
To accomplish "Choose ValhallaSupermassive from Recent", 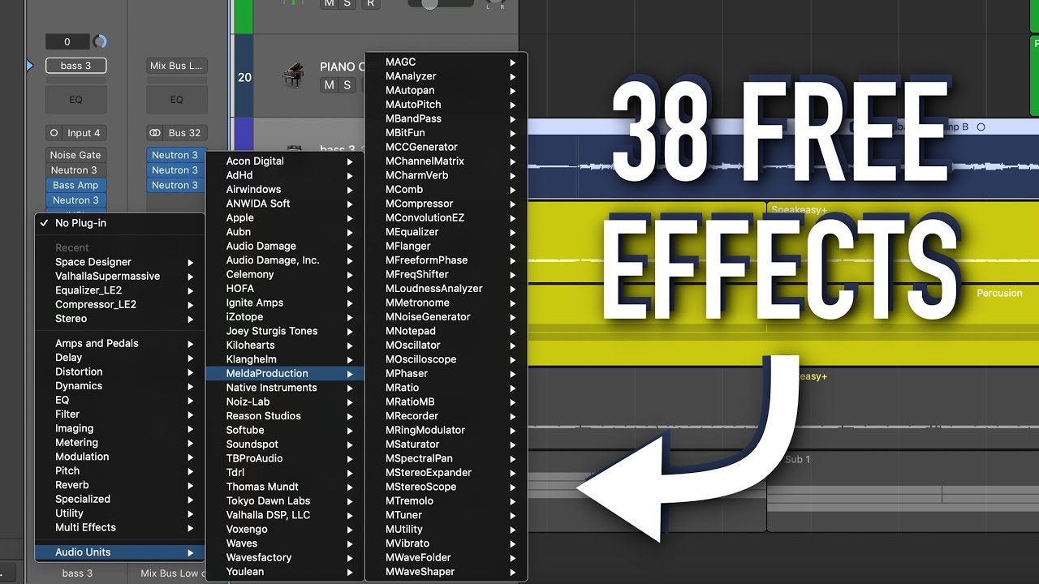I will click(120, 276).
